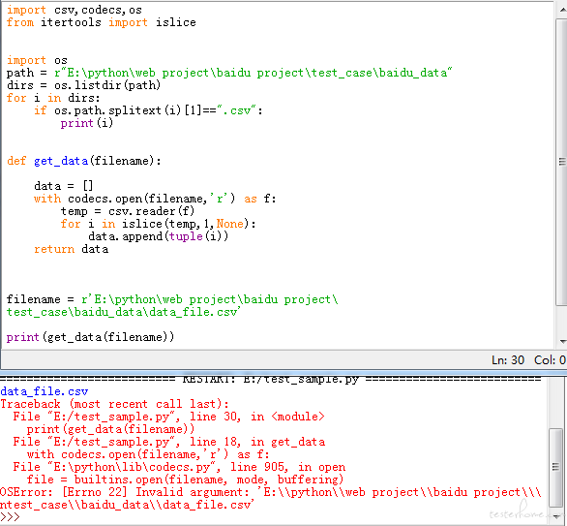Image resolution: width=567 pixels, height=526 pixels.
Task: Click the editor vertical scrollbar thumb
Action: [x=562, y=162]
